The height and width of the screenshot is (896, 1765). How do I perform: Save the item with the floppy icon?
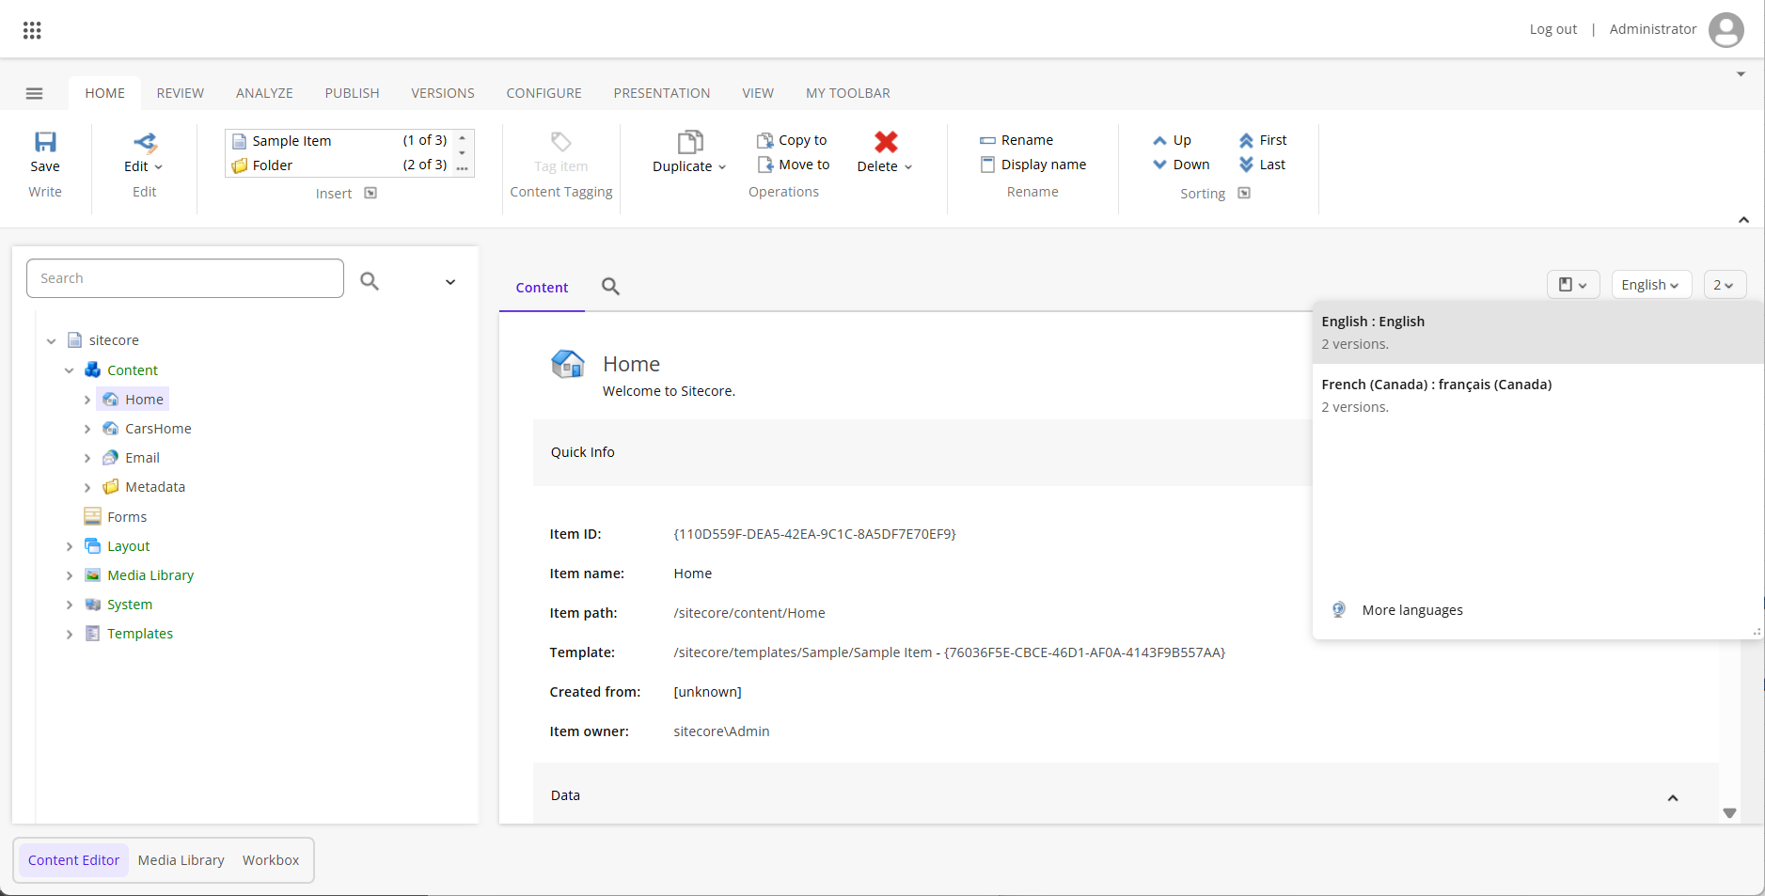[x=45, y=142]
